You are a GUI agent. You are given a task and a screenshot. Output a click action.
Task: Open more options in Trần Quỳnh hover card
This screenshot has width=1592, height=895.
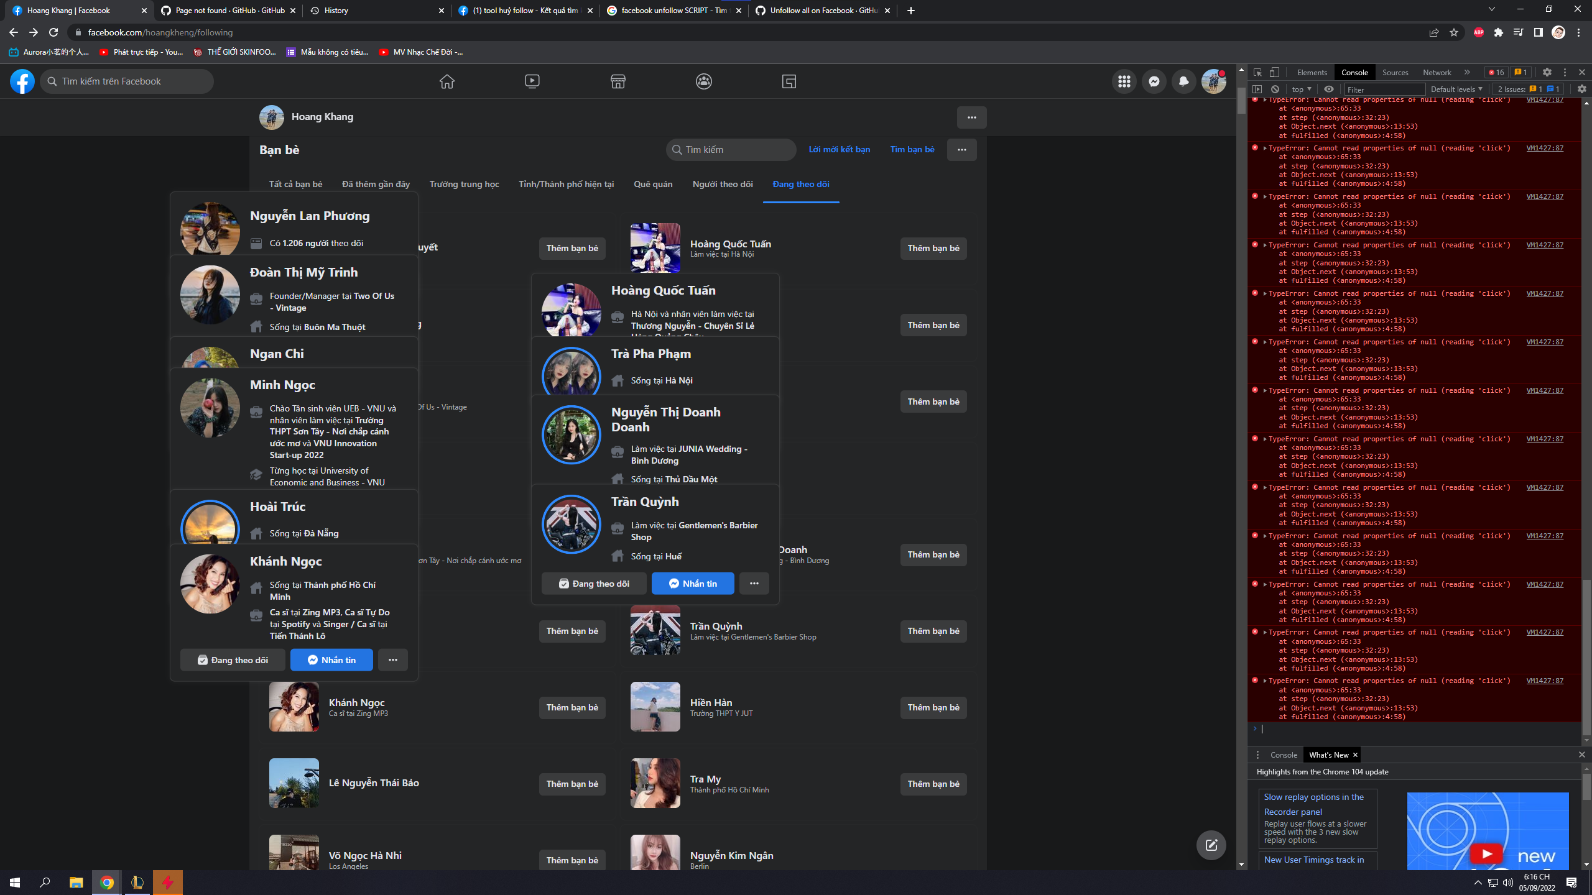[754, 584]
